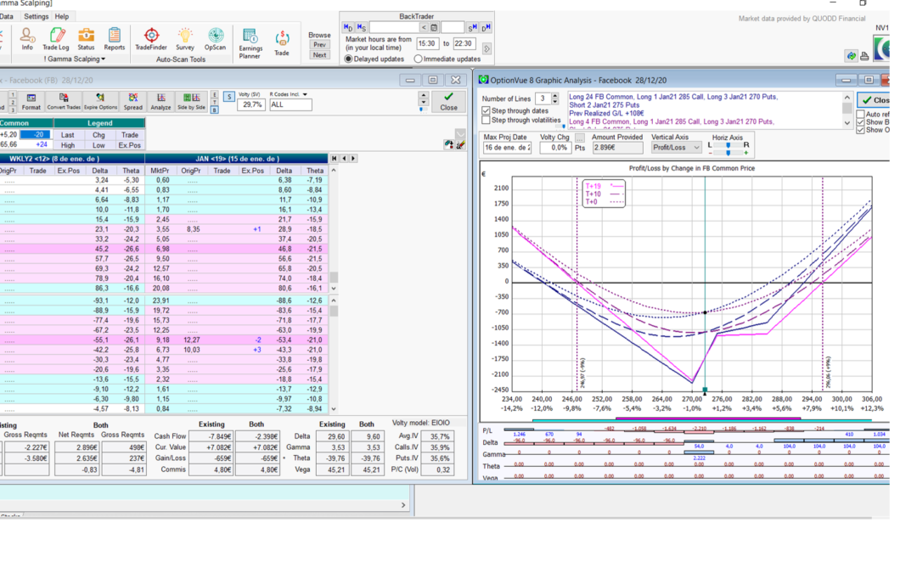Click Browse Prev button
Image resolution: width=917 pixels, height=573 pixels.
[x=319, y=44]
